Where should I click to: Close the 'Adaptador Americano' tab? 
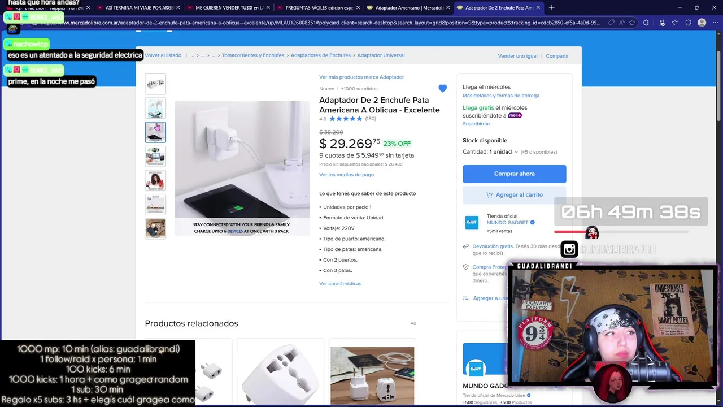coord(448,8)
